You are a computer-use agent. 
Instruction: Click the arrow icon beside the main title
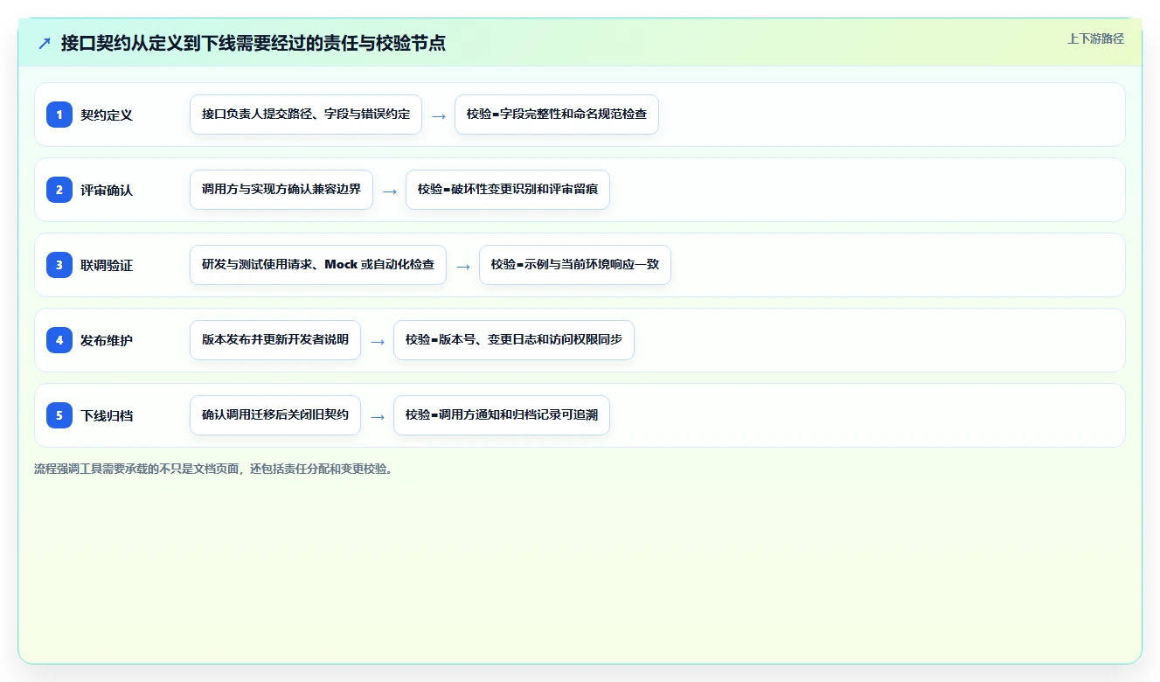tap(45, 43)
